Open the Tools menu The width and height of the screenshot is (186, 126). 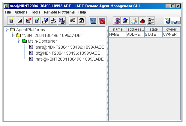(36, 12)
